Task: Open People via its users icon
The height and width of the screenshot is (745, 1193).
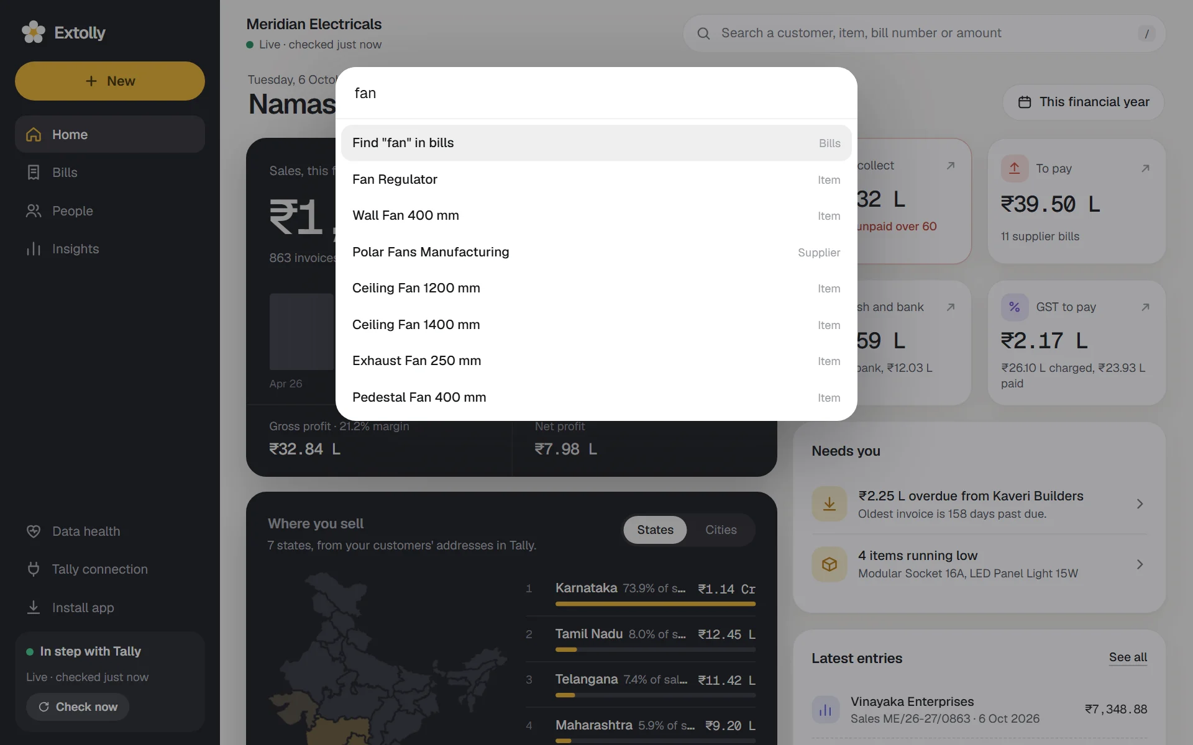Action: [34, 211]
